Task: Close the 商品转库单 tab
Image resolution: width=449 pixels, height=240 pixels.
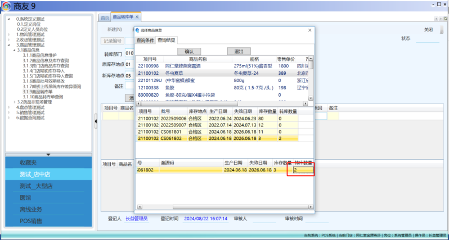Action: pos(137,17)
